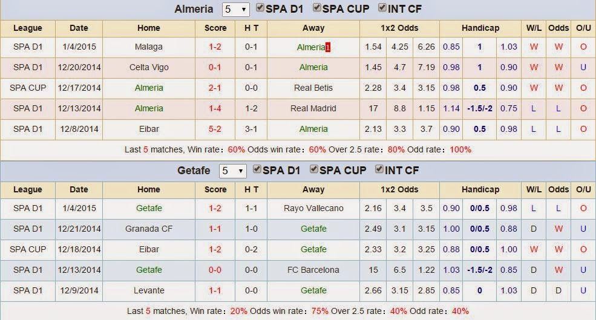Click Malaga team name link

(149, 47)
